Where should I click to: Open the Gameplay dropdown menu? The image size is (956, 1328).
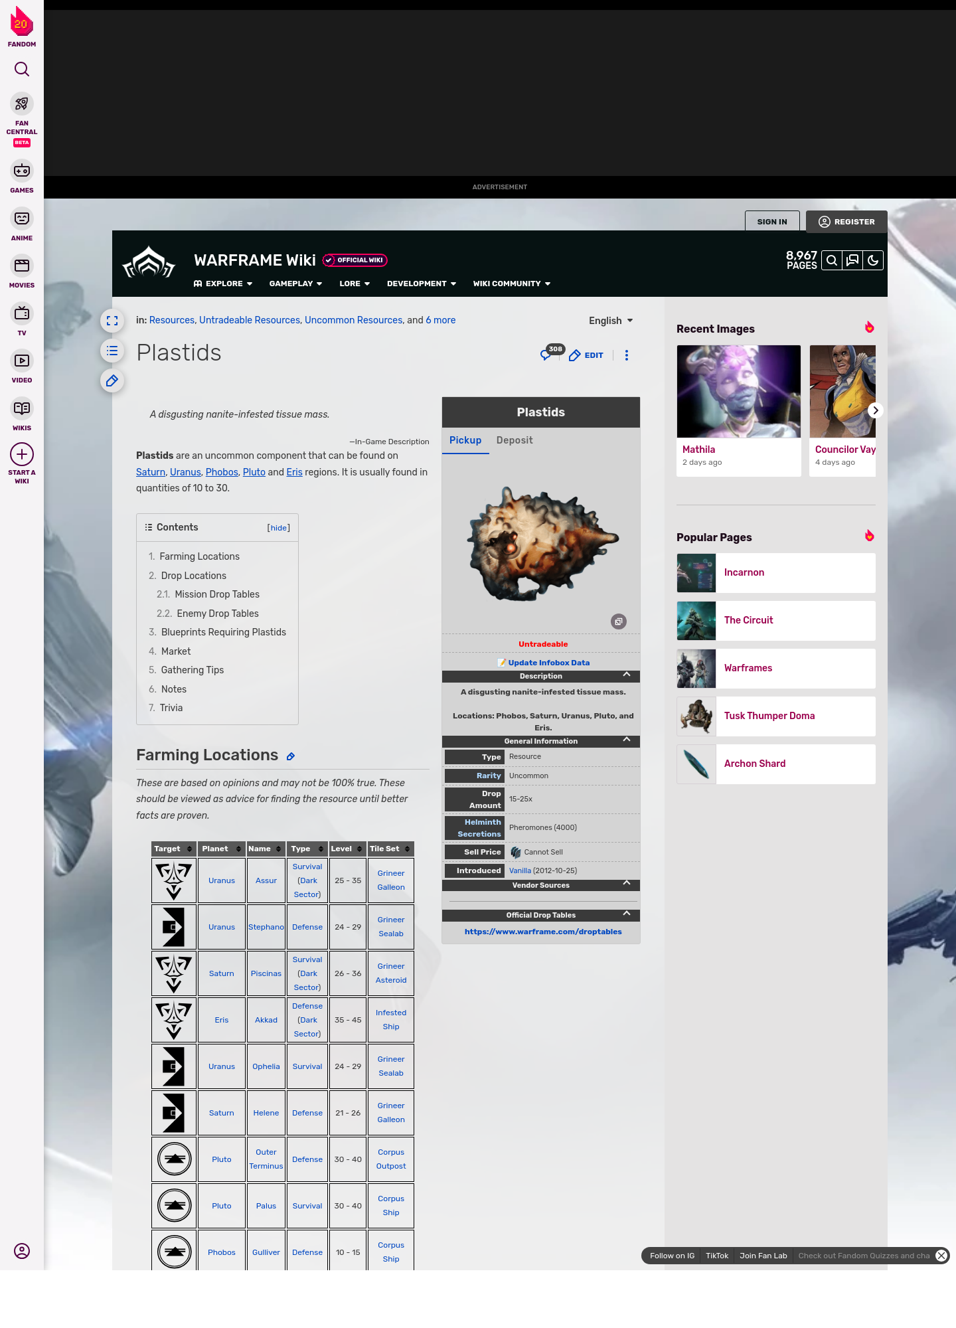(x=295, y=284)
